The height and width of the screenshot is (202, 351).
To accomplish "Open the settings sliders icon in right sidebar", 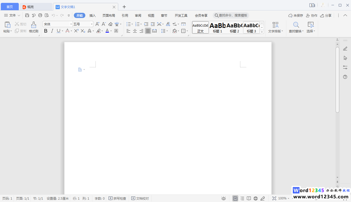I will (345, 67).
